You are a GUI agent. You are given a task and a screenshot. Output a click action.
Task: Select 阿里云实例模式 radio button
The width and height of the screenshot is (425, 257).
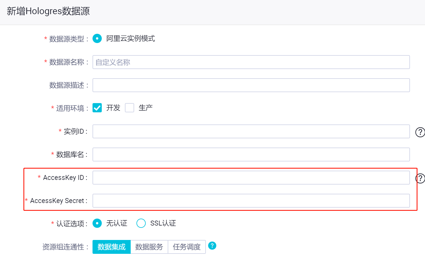click(x=97, y=38)
